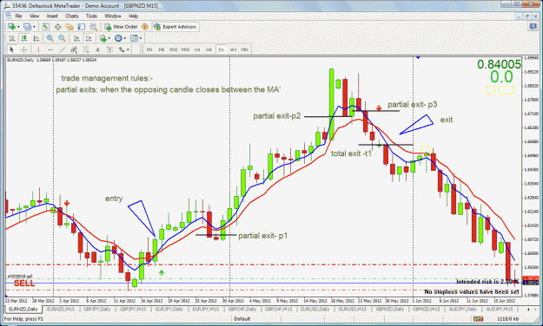Screen dimensions: 543x326
Task: Select the Fibonacci Retracement tool
Action: click(x=85, y=49)
